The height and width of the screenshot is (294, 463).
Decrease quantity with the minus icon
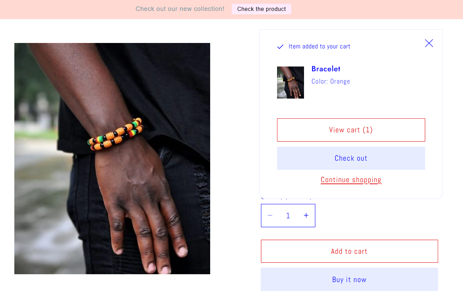(270, 216)
